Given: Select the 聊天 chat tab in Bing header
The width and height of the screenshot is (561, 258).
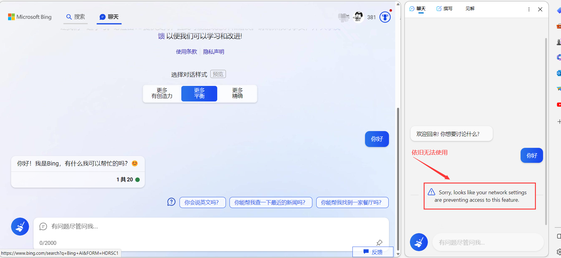Looking at the screenshot, I should pyautogui.click(x=109, y=17).
